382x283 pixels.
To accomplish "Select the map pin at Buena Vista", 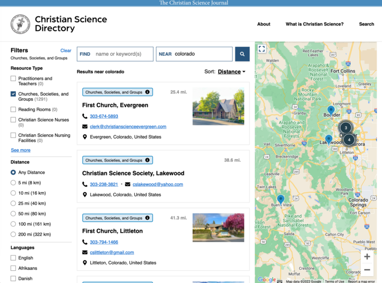I will (x=281, y=200).
